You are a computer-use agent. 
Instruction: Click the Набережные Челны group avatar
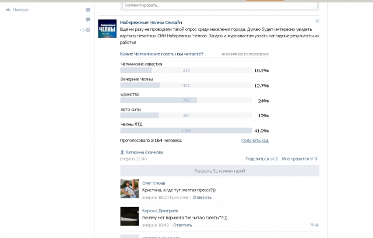(x=107, y=29)
